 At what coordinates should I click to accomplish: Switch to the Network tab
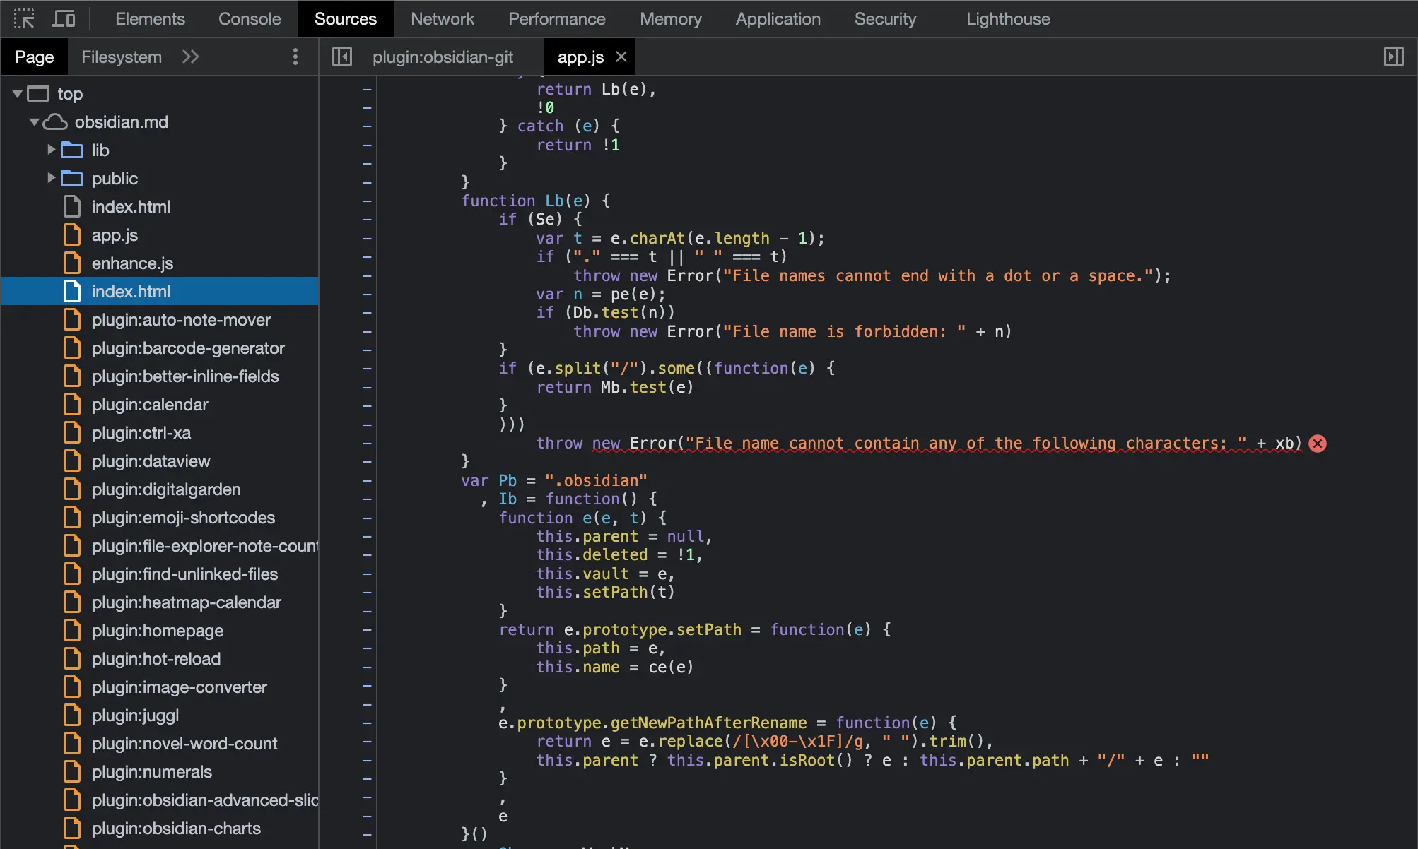click(443, 18)
